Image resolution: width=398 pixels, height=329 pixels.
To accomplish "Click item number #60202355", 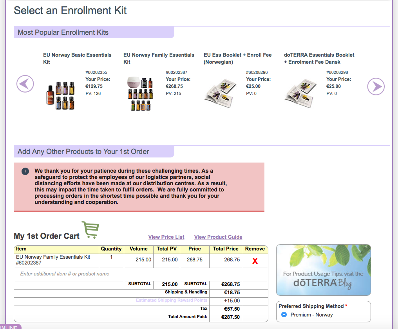I will (96, 72).
